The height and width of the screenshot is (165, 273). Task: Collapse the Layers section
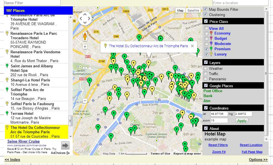coord(206,62)
